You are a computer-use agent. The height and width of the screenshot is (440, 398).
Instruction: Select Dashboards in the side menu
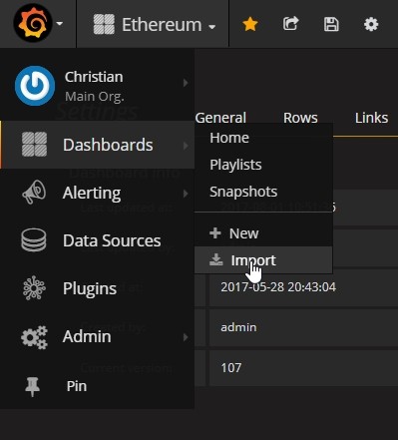97,145
